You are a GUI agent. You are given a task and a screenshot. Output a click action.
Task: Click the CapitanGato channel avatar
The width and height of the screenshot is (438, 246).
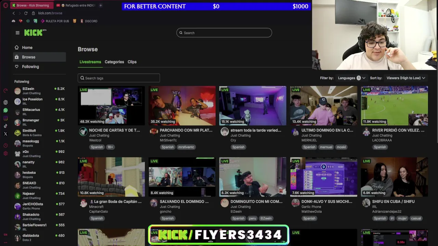[83, 203]
